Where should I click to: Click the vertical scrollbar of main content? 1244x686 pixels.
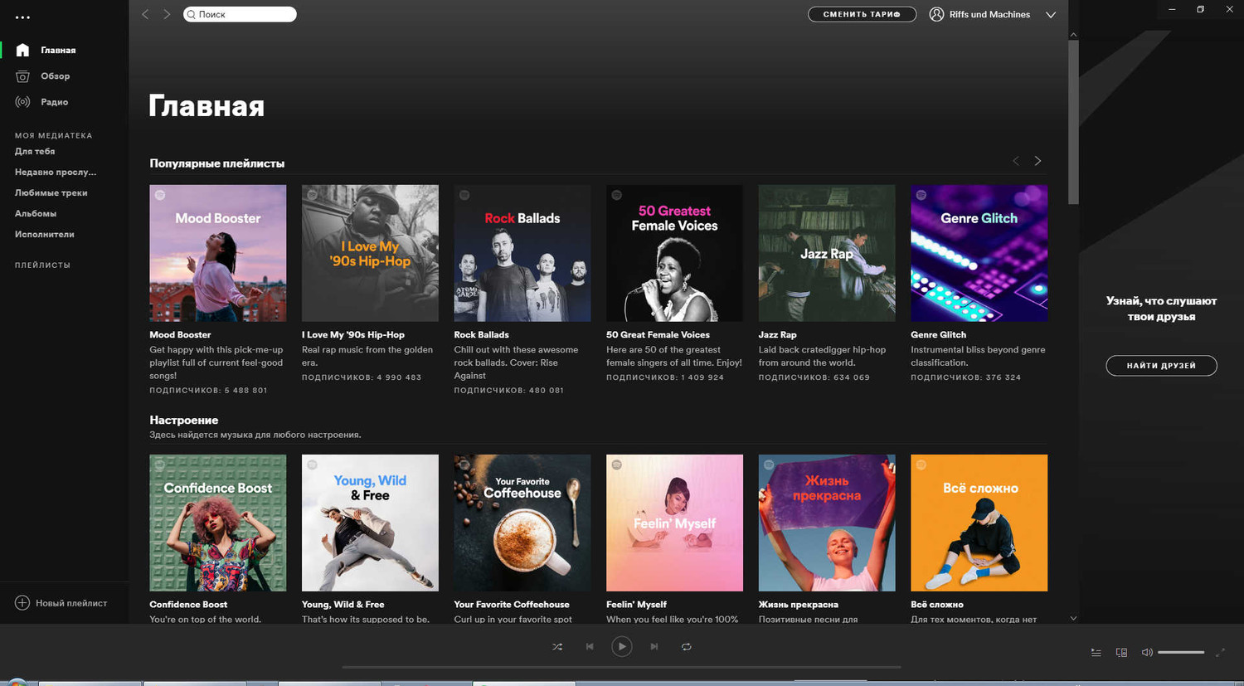pos(1073,122)
